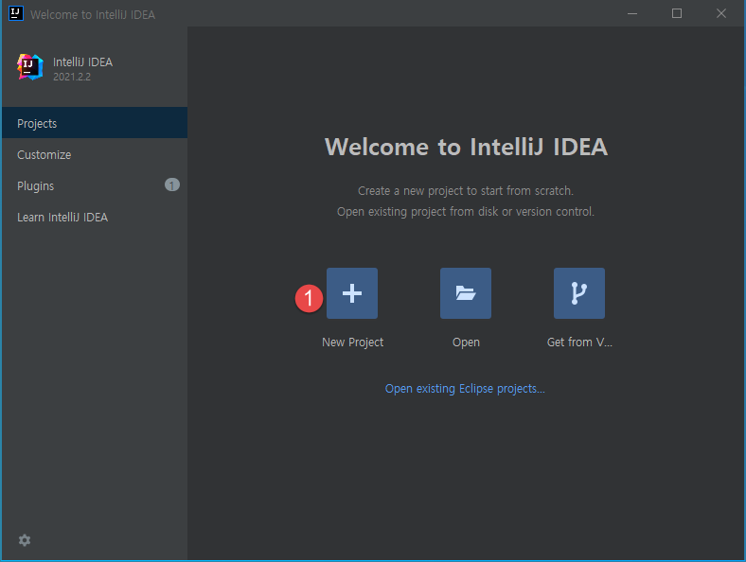Click the IntelliJ IDEA logo in sidebar
The image size is (746, 562).
[30, 67]
